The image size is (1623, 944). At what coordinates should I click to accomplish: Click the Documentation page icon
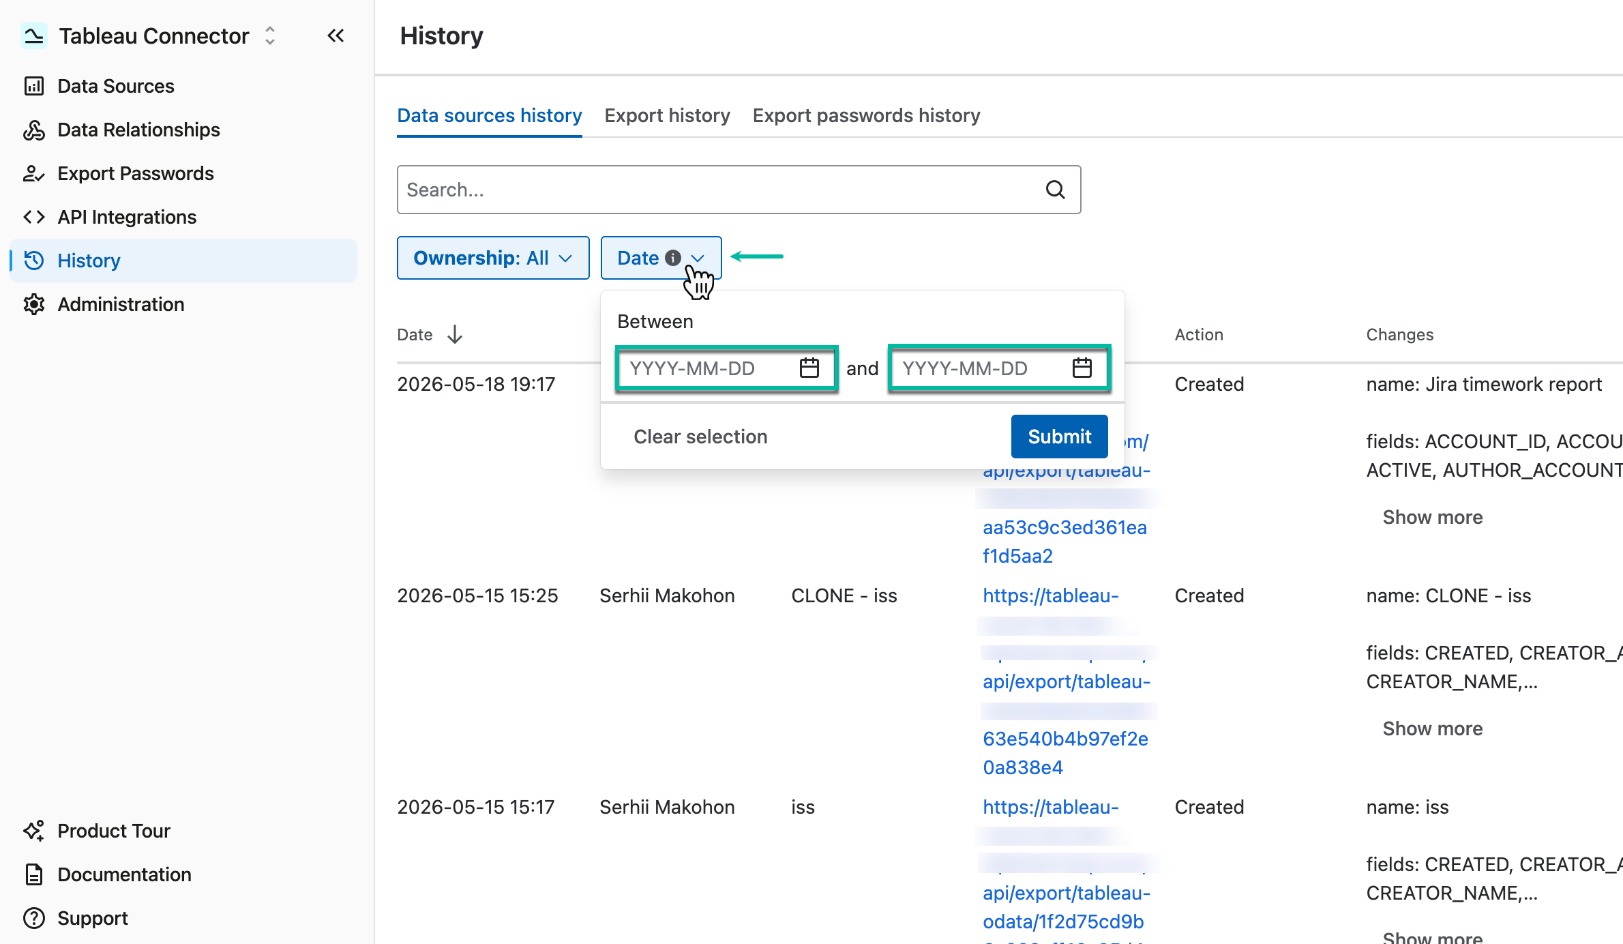pos(34,874)
